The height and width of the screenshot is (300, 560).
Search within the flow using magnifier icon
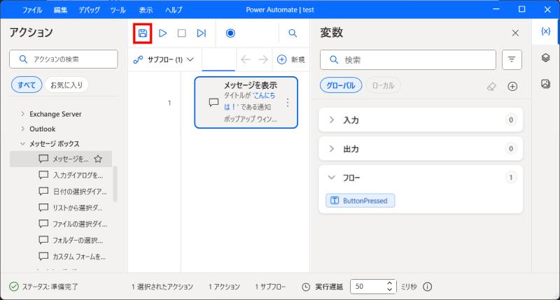(293, 33)
